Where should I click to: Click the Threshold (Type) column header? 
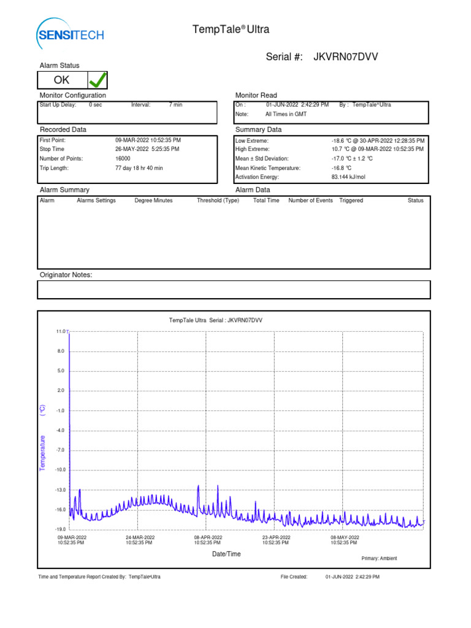click(x=218, y=201)
